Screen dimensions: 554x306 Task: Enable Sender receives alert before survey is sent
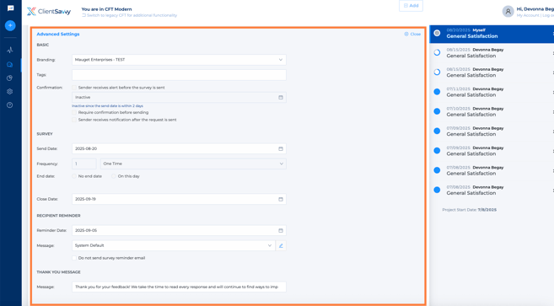[74, 88]
